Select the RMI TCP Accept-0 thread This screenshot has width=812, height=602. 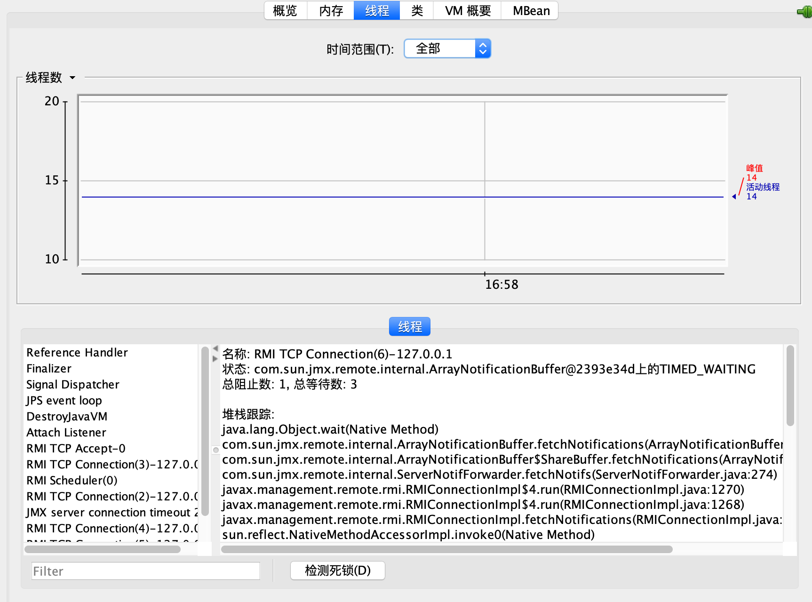(76, 449)
